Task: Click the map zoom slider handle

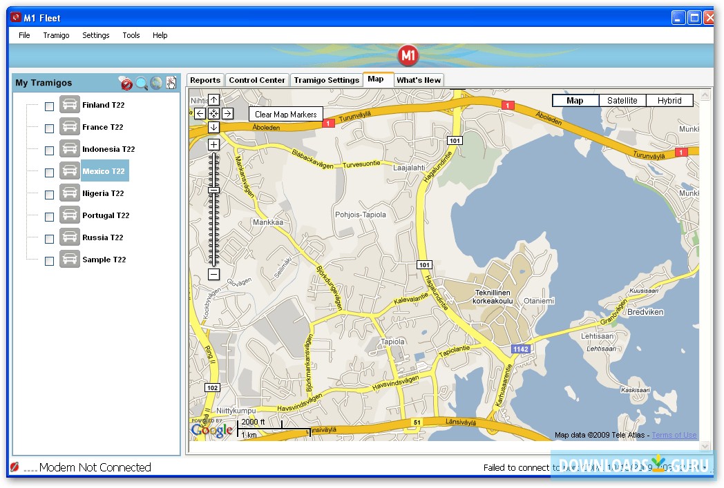Action: pos(213,190)
